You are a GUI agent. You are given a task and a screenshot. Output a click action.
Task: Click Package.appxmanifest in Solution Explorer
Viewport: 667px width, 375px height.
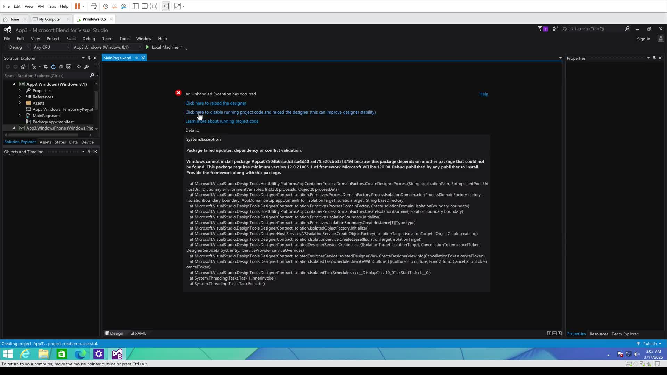[x=53, y=122]
